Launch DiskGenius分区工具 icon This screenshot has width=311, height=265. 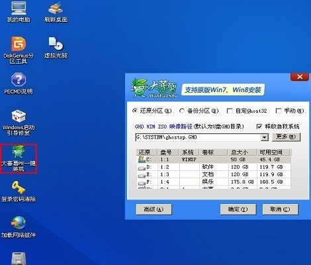coord(19,50)
